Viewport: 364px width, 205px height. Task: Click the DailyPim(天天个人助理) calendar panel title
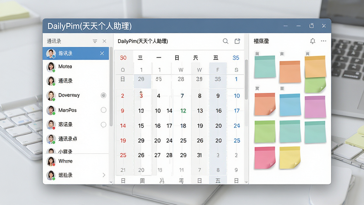[143, 41]
